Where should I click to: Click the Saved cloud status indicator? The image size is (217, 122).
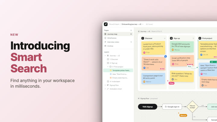(149, 24)
